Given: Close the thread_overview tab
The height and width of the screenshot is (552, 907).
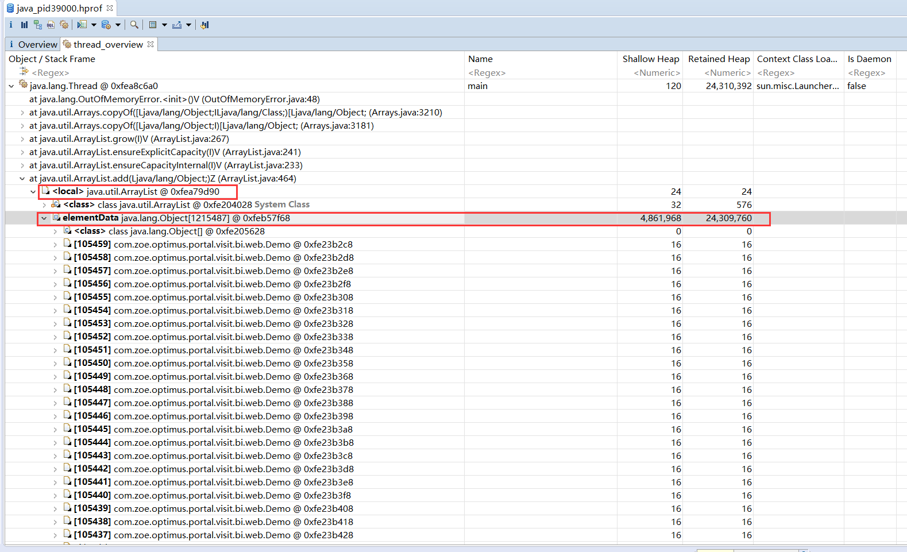Looking at the screenshot, I should coord(150,44).
